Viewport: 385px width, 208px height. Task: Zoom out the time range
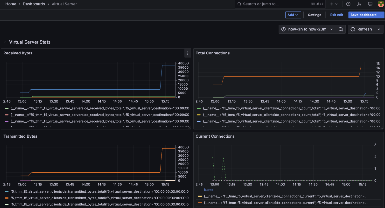click(x=341, y=29)
